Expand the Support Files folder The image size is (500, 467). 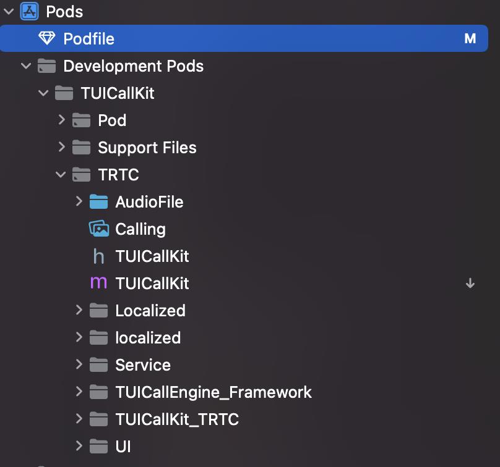(61, 147)
